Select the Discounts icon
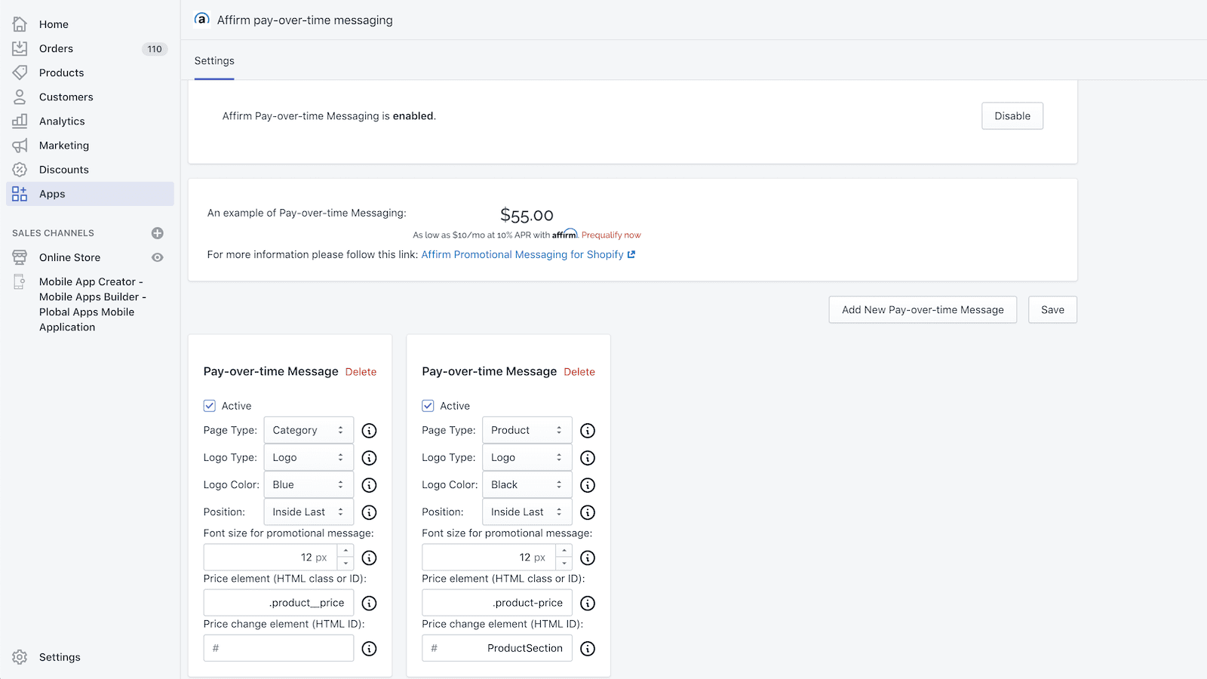The width and height of the screenshot is (1207, 679). pyautogui.click(x=20, y=169)
